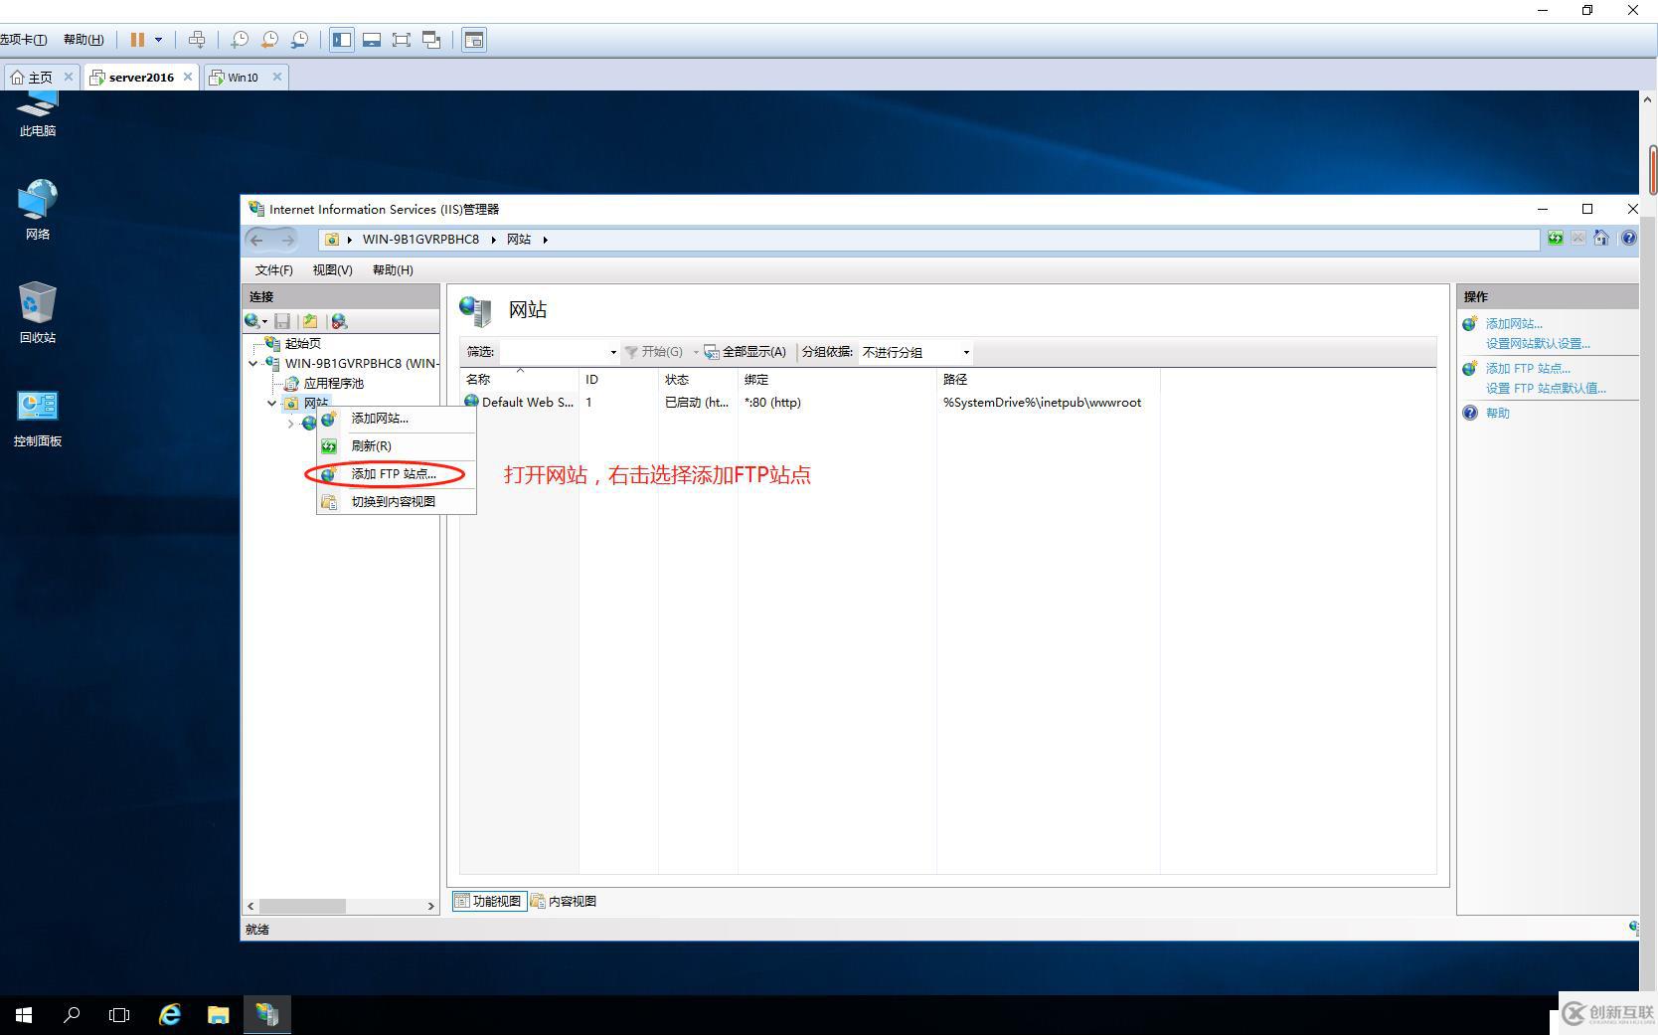Click the IIS address bar refresh icon
Screen dimensions: 1658x1035
1555,239
